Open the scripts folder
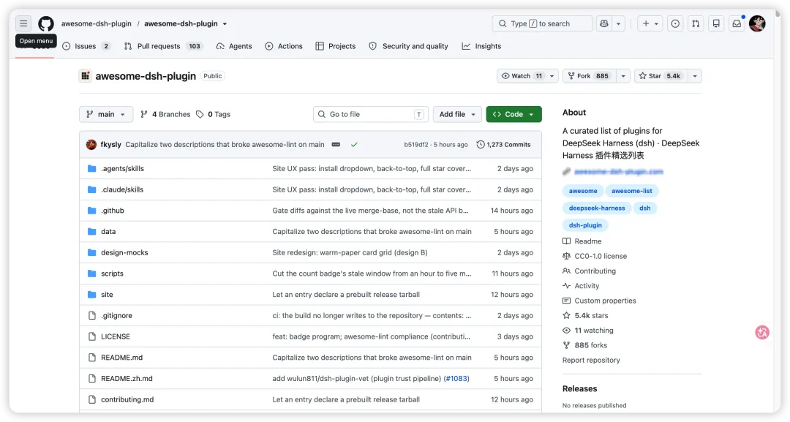790x422 pixels. pos(112,274)
